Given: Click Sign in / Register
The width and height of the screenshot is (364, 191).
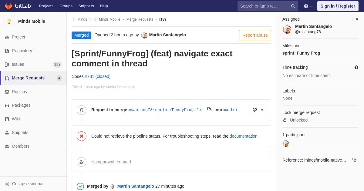Looking at the screenshot, I should pyautogui.click(x=338, y=6).
